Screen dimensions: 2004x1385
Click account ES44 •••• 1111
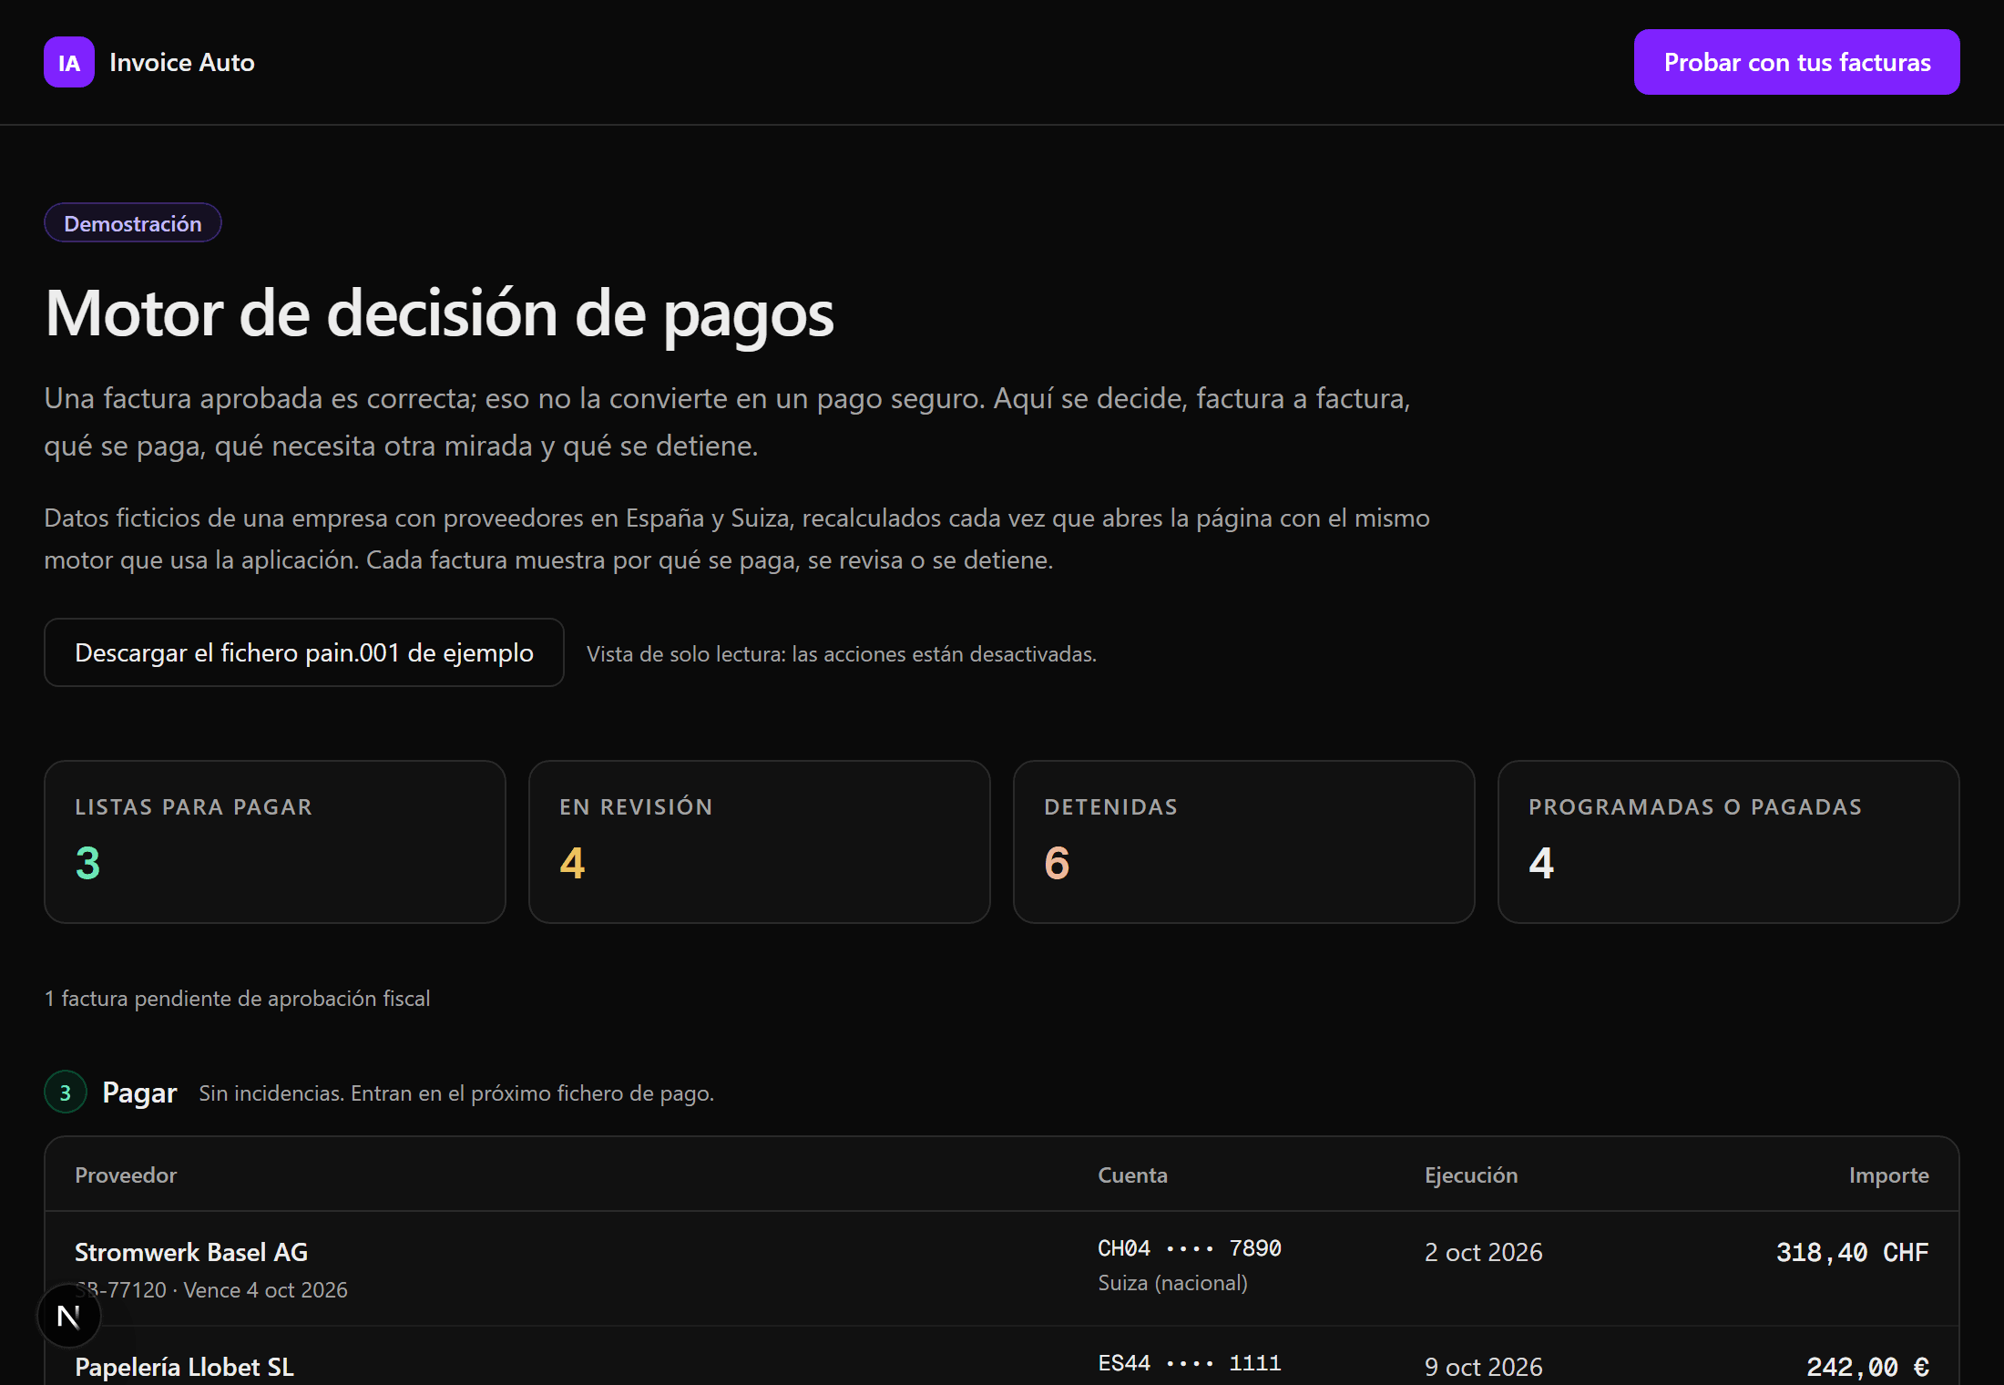1190,1363
